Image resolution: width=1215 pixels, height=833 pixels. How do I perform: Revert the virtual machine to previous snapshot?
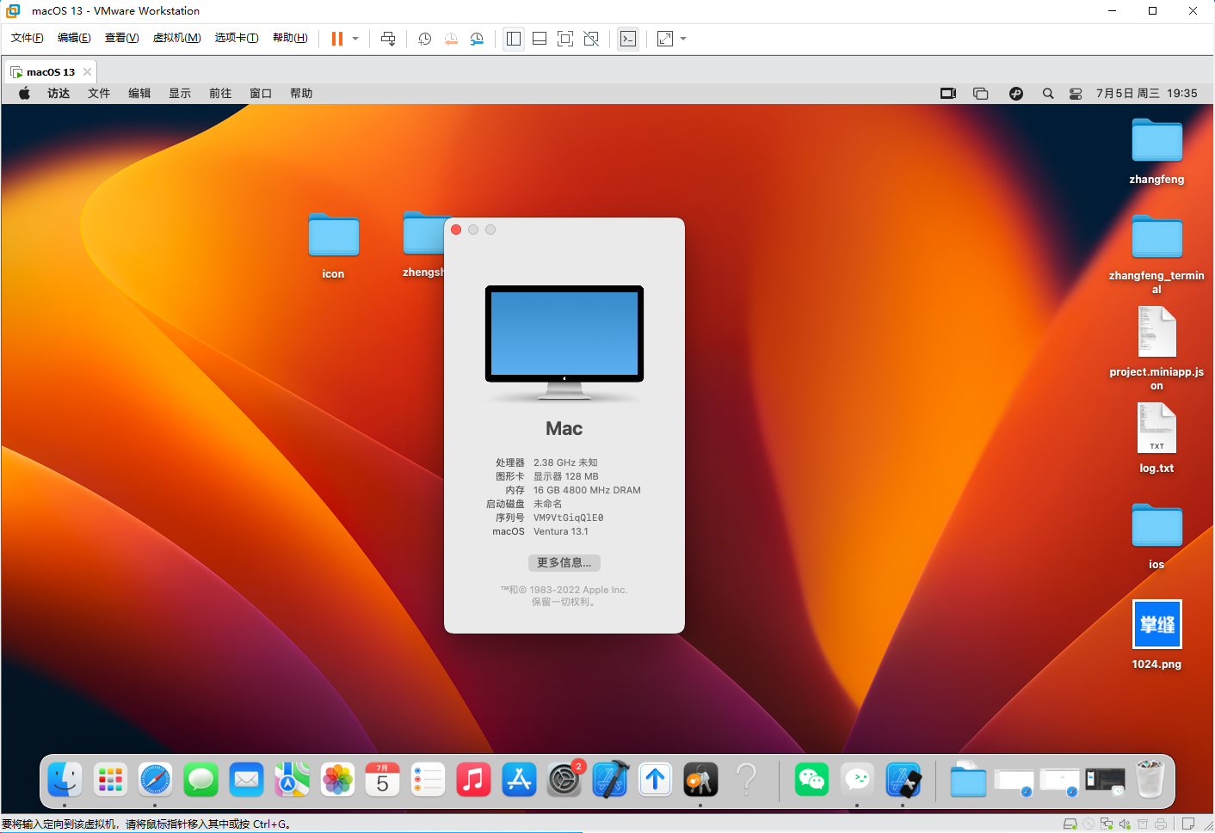451,39
